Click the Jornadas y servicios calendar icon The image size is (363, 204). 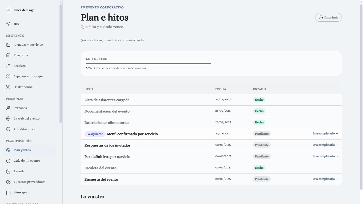pyautogui.click(x=8, y=45)
